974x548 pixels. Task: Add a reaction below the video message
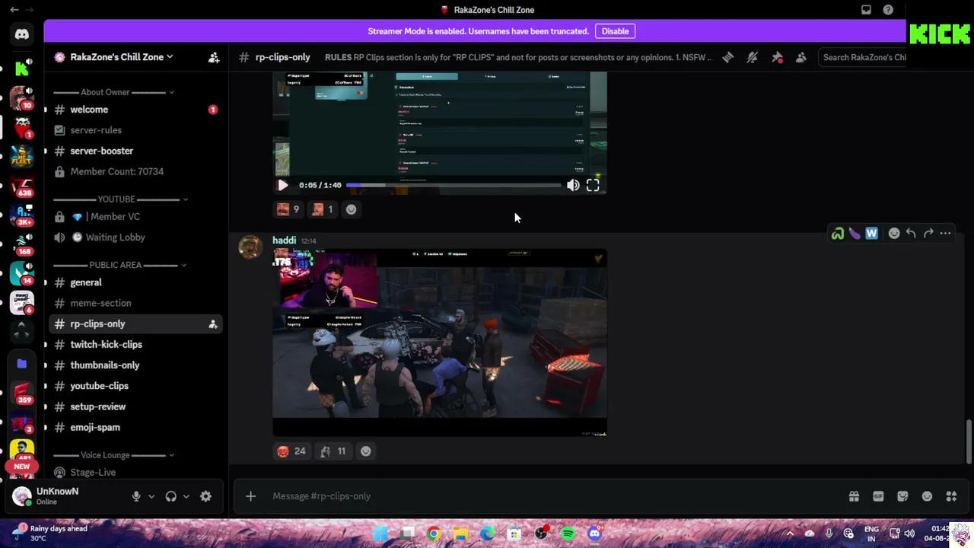[351, 209]
